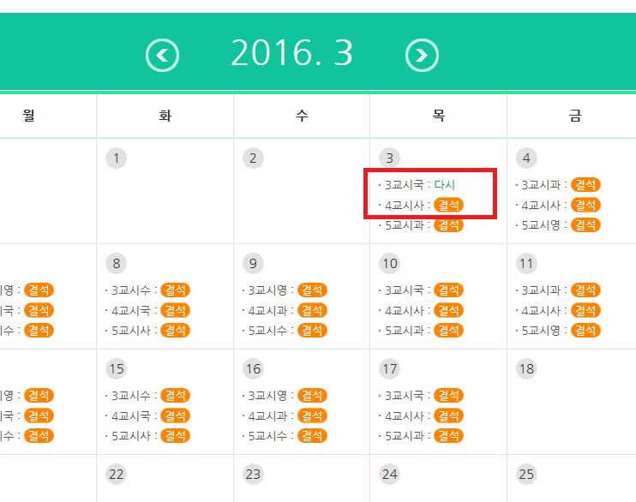Select the date circle for March 1

(116, 158)
